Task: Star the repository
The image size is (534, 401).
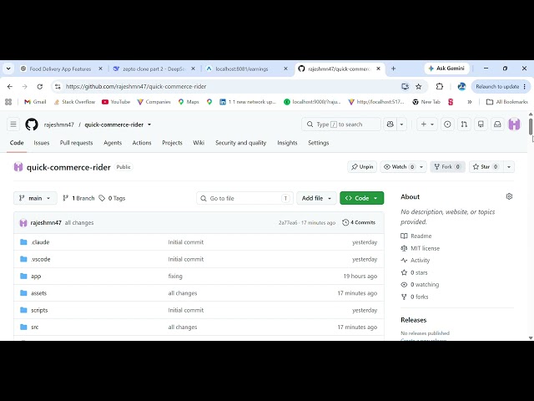Action: pyautogui.click(x=486, y=167)
